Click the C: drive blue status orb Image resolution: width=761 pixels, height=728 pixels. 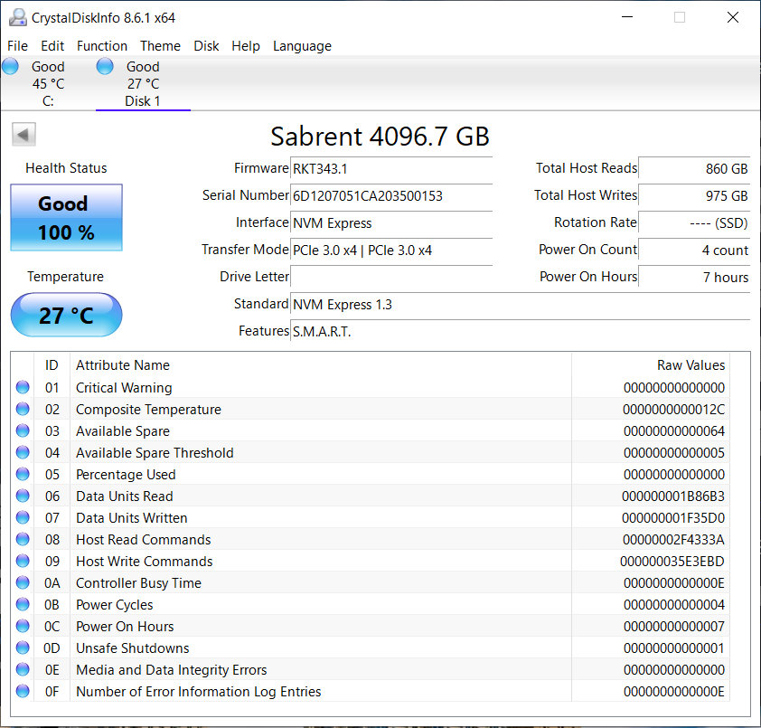click(x=11, y=66)
